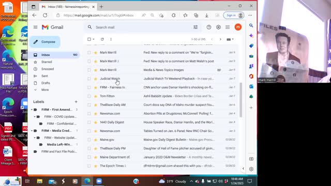Image resolution: width=331 pixels, height=186 pixels.
Task: Open the notification center on the taskbar
Action: coord(250,181)
